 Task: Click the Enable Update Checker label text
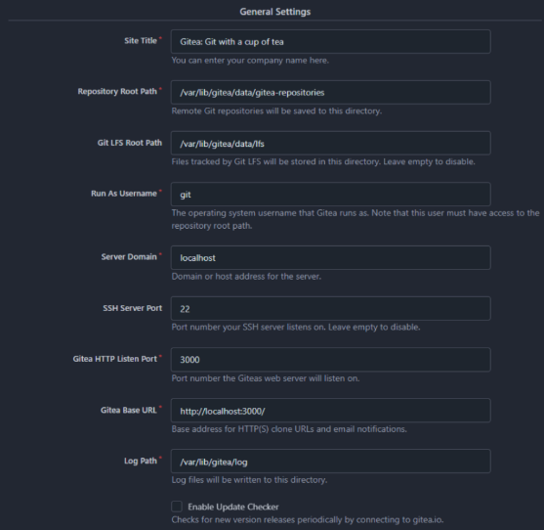click(233, 508)
